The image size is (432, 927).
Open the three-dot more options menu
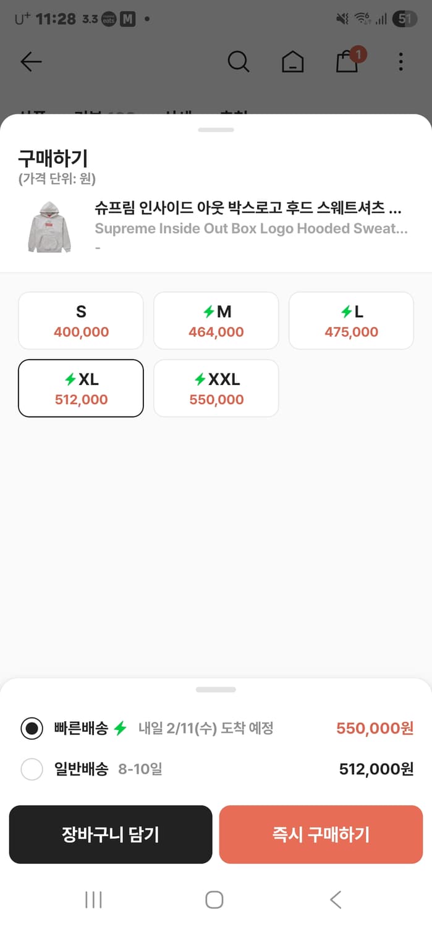click(x=401, y=62)
